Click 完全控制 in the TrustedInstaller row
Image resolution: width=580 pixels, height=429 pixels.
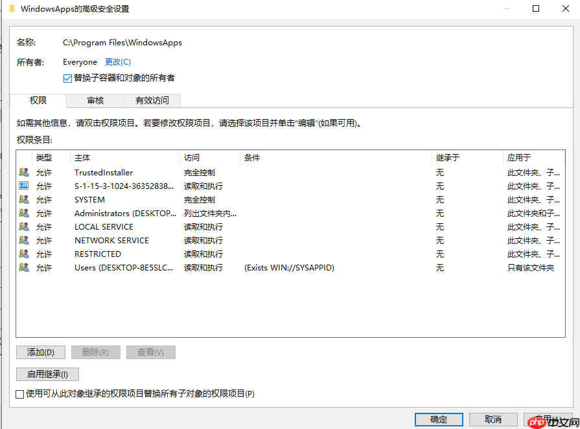click(x=200, y=172)
